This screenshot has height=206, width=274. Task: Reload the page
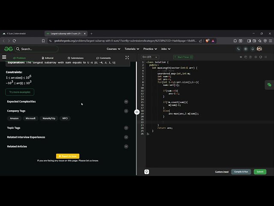pos(14,41)
